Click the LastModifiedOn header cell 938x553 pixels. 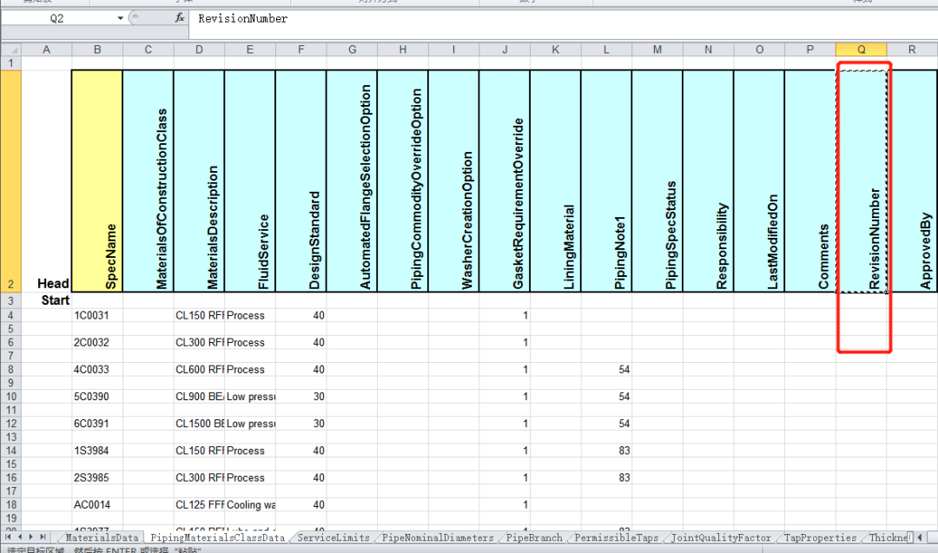point(759,181)
